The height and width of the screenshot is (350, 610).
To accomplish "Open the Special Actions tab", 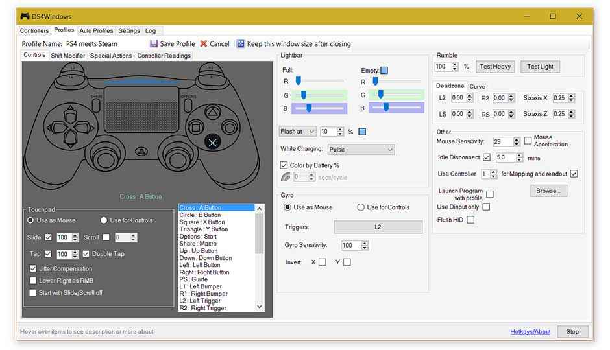I will point(111,56).
